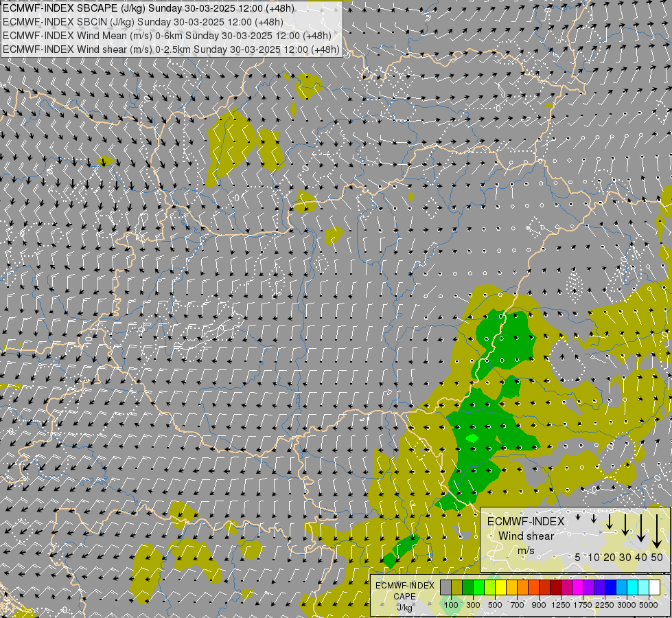Click the small bright green CAPE peak on map
Screen dimensions: 672x618
click(x=472, y=438)
